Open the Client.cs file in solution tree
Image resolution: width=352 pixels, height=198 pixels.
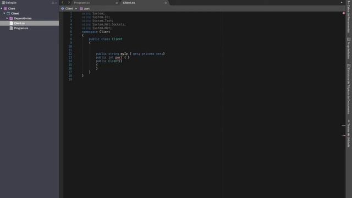coord(29,23)
